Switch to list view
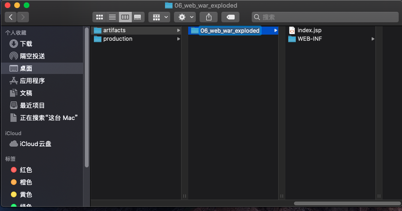 tap(112, 17)
